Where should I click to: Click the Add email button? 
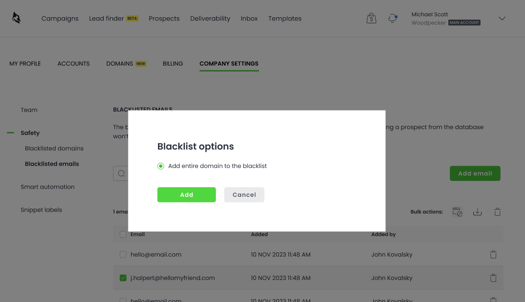pyautogui.click(x=475, y=173)
